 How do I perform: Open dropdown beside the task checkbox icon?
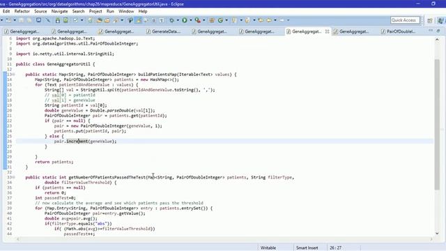82,20
